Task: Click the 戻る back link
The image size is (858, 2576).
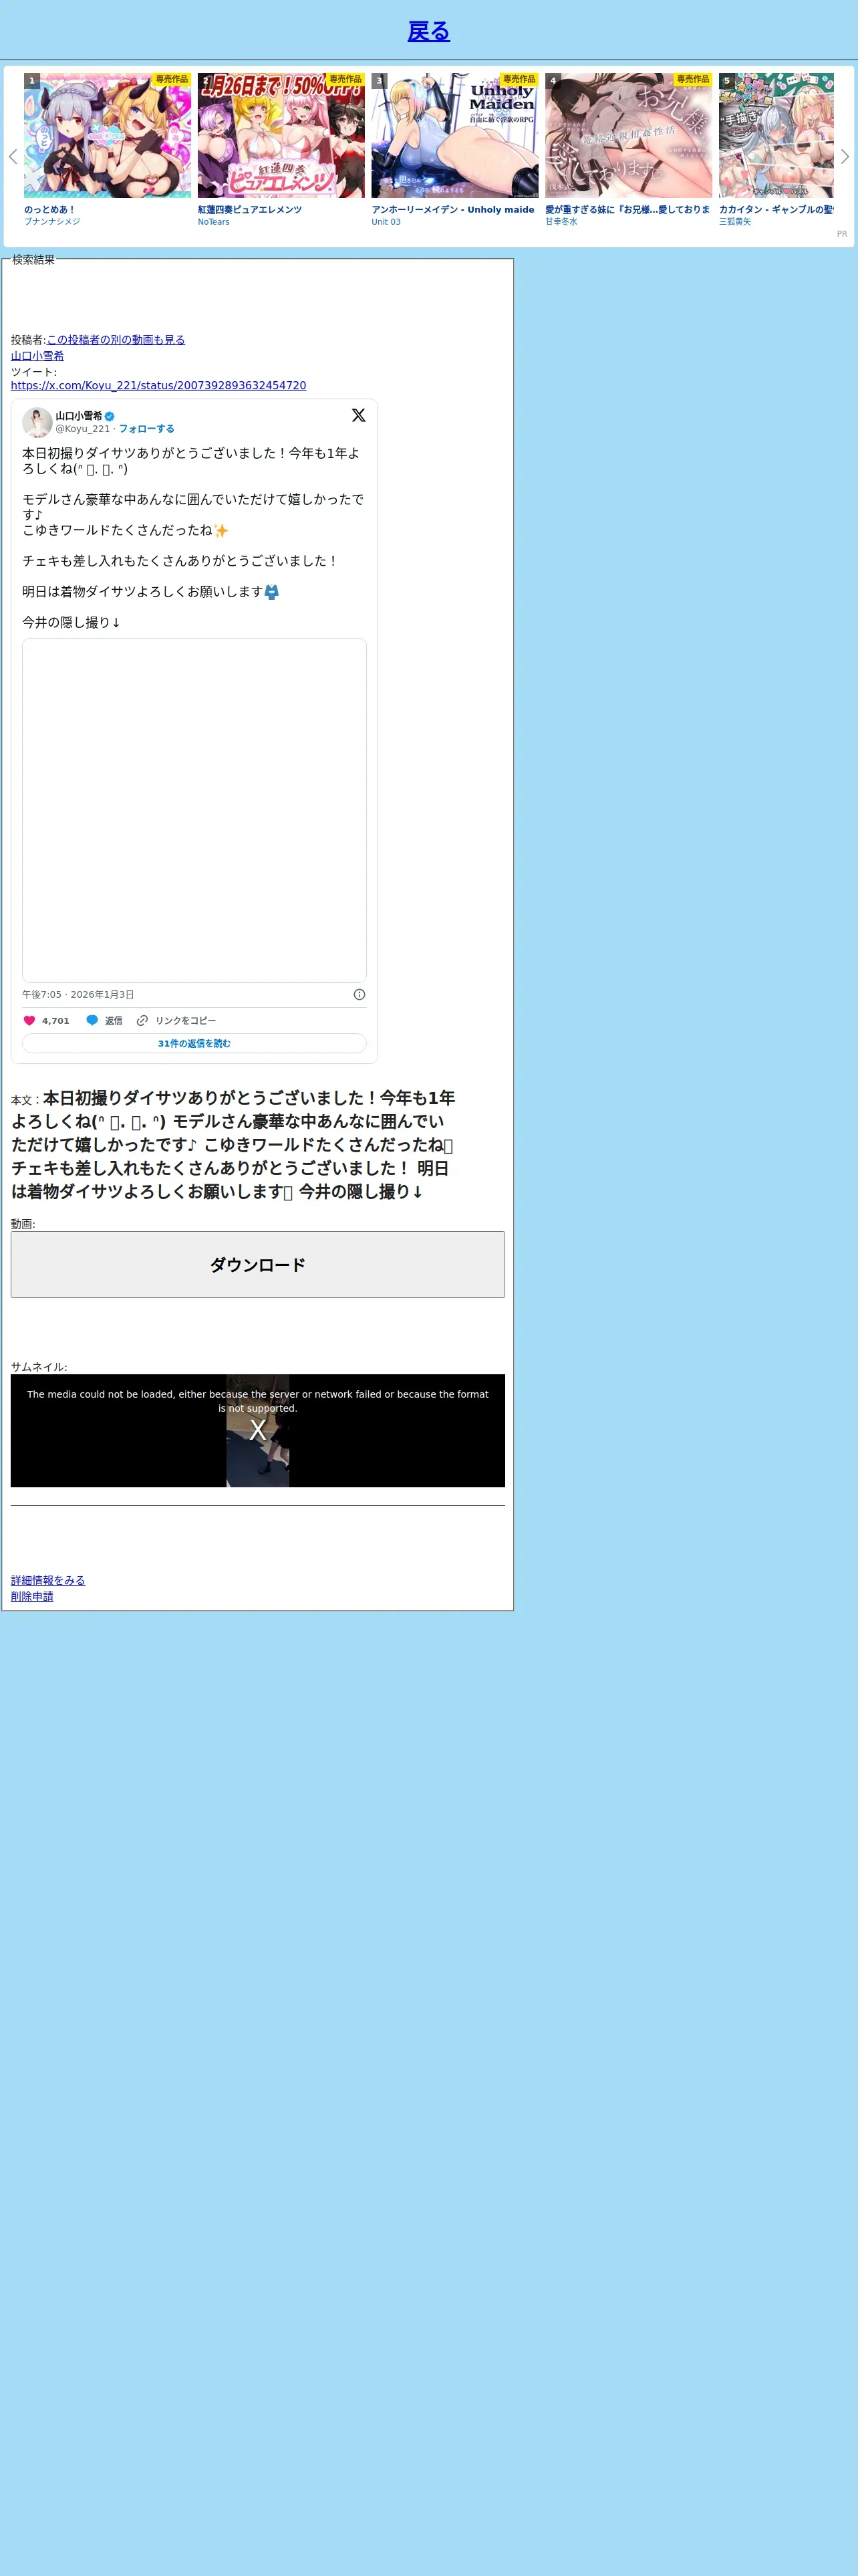Action: 428,31
